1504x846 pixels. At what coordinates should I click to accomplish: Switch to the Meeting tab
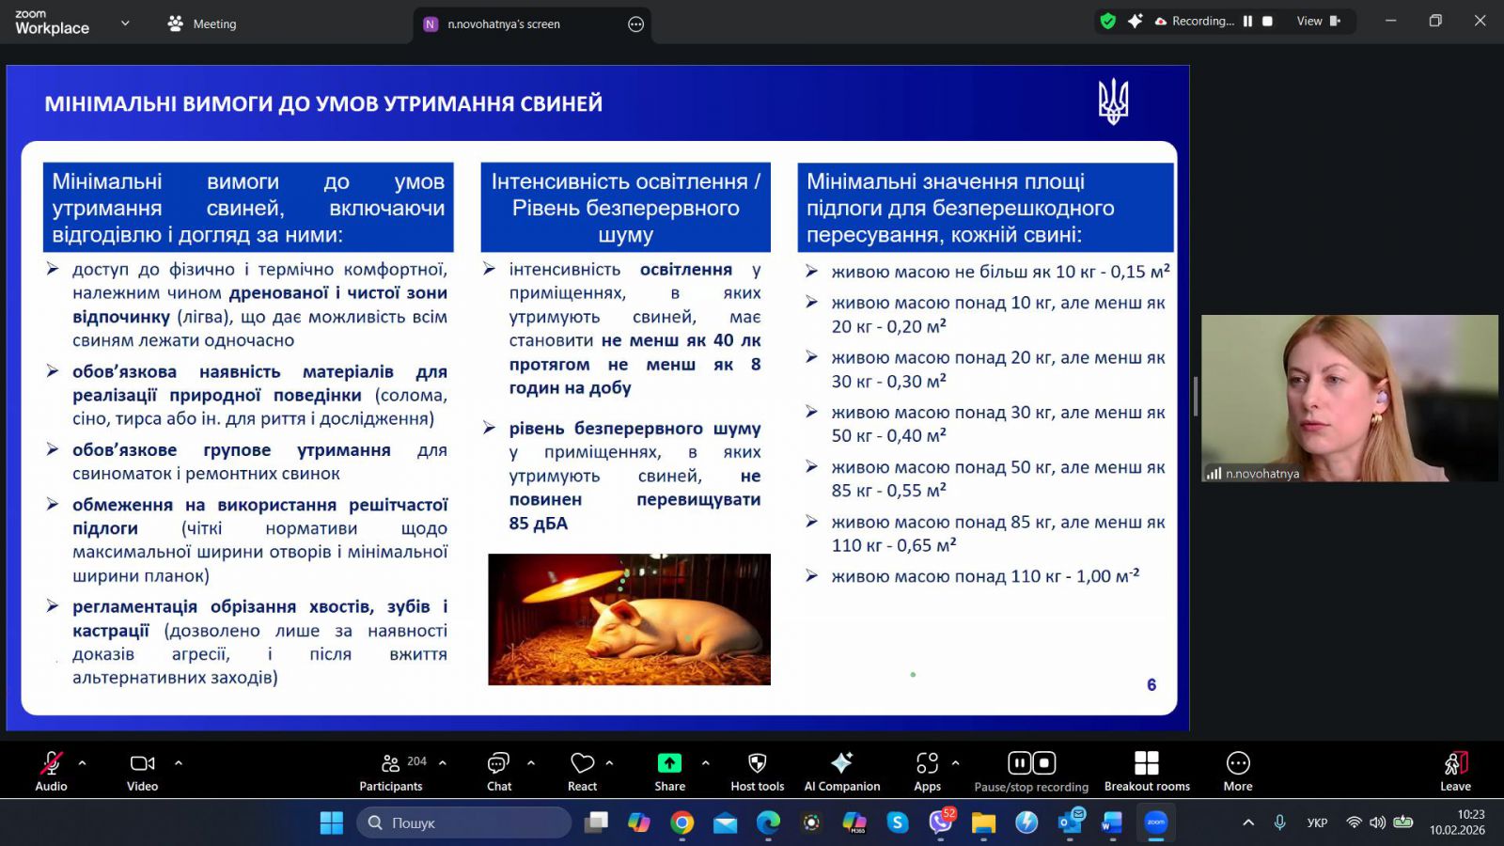point(202,24)
